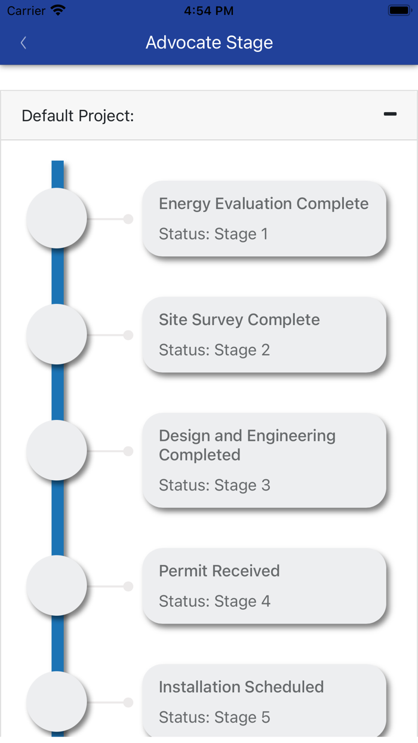Tap the back arrow in header
This screenshot has width=418, height=743.
[23, 42]
